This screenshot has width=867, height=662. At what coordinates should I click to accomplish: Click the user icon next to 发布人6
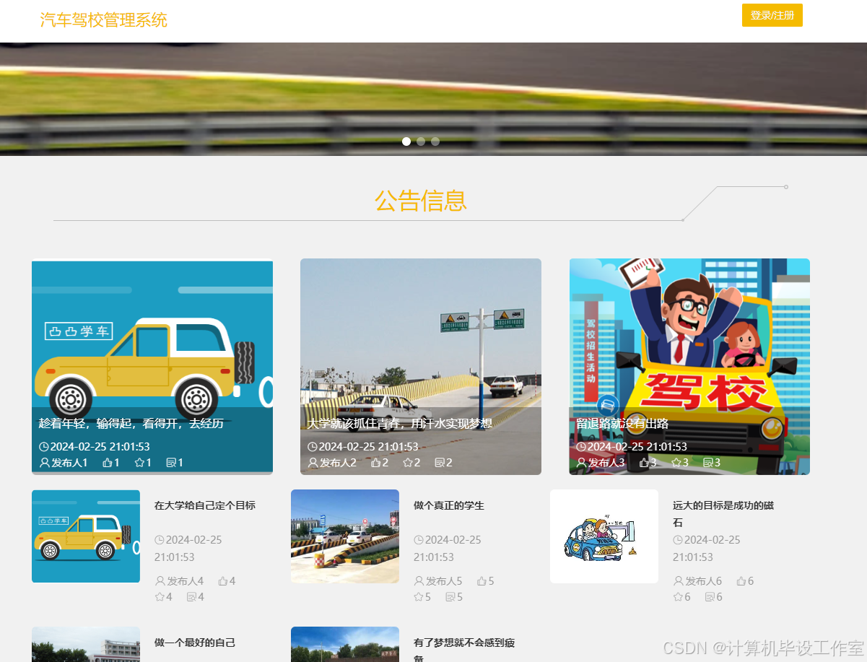[679, 581]
